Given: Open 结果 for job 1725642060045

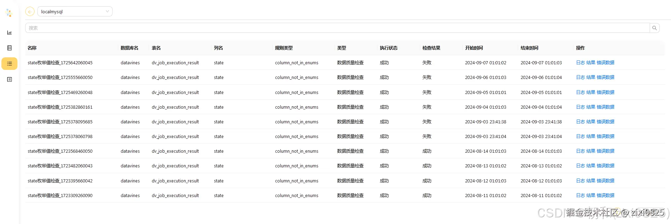Looking at the screenshot, I should coord(591,63).
